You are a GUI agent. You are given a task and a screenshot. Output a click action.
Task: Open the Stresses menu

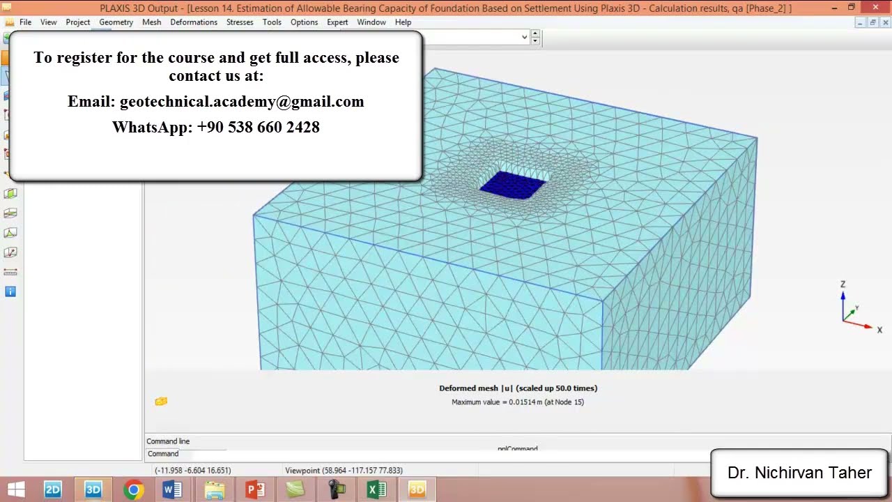click(240, 22)
